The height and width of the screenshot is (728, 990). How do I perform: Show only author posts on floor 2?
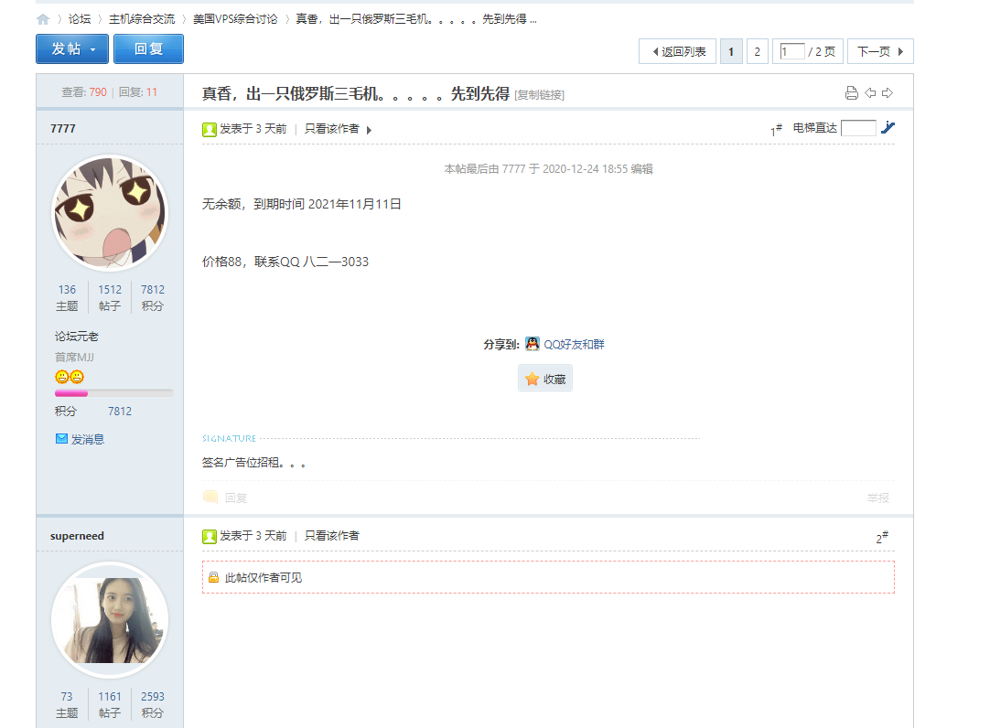(x=331, y=536)
